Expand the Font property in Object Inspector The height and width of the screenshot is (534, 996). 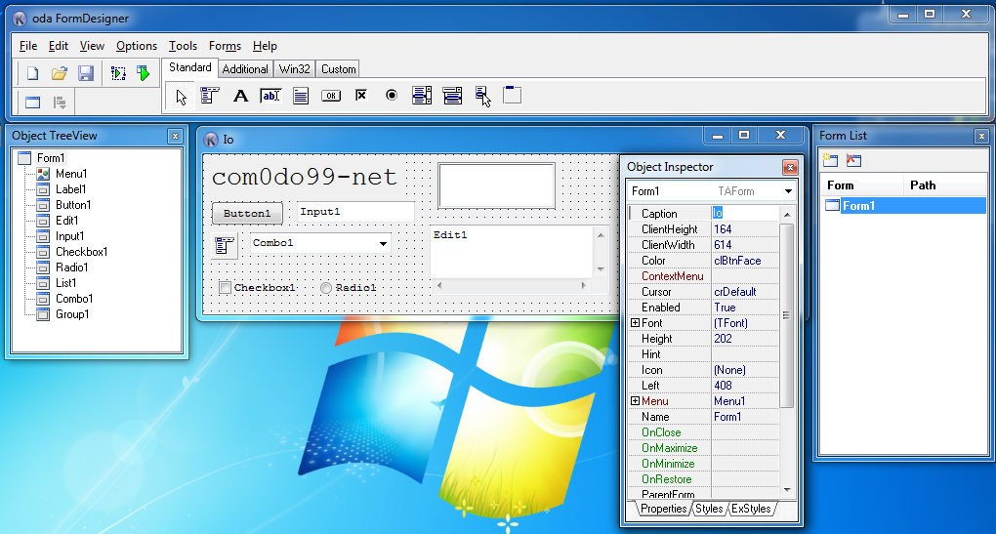click(635, 322)
